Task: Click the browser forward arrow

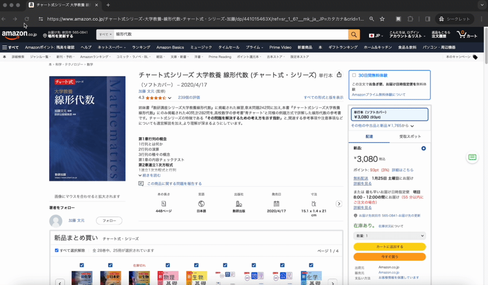Action: [15, 19]
